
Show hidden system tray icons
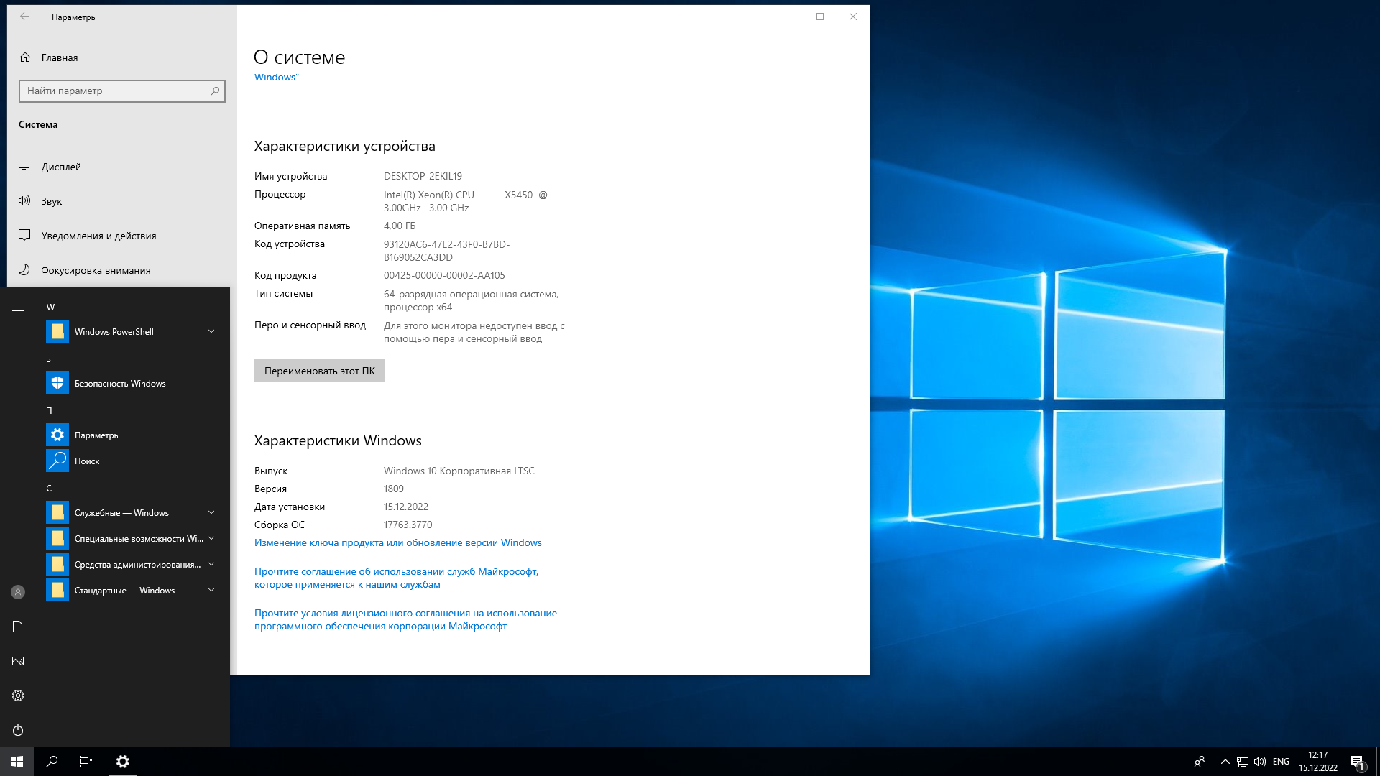[x=1225, y=762]
